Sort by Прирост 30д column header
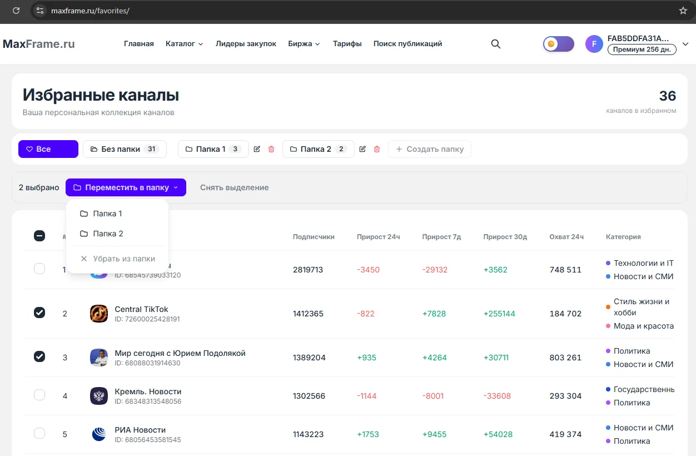696x456 pixels. (505, 237)
